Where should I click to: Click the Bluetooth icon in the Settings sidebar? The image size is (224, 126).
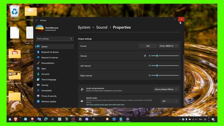click(x=38, y=52)
